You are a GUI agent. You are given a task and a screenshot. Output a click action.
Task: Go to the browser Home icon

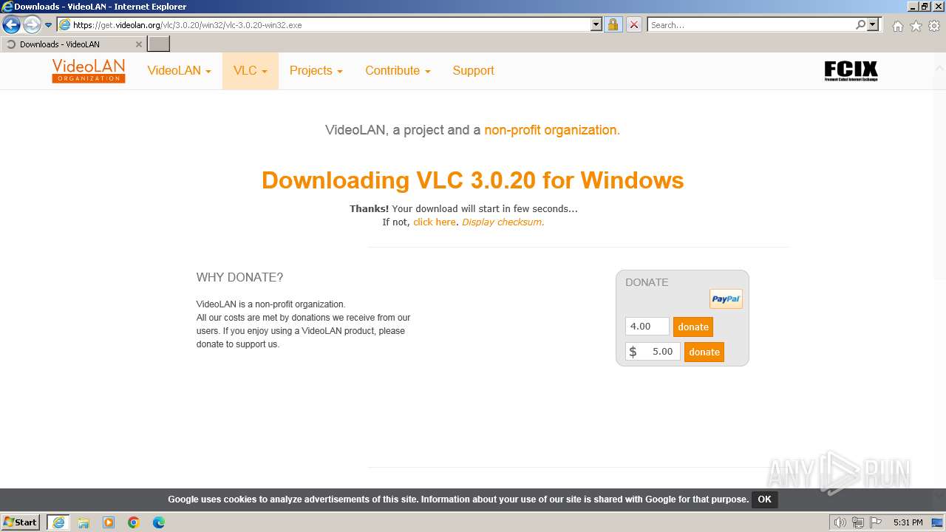tap(897, 26)
